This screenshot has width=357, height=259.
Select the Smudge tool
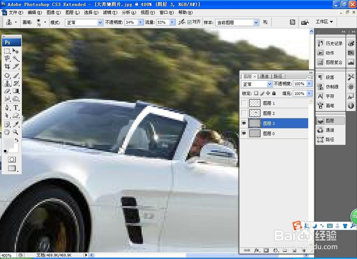[x=7, y=99]
